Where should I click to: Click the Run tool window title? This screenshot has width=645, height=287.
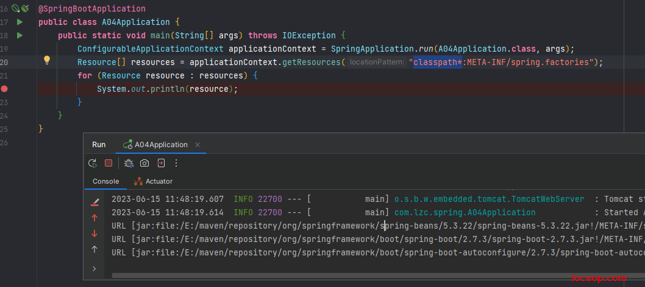click(99, 145)
